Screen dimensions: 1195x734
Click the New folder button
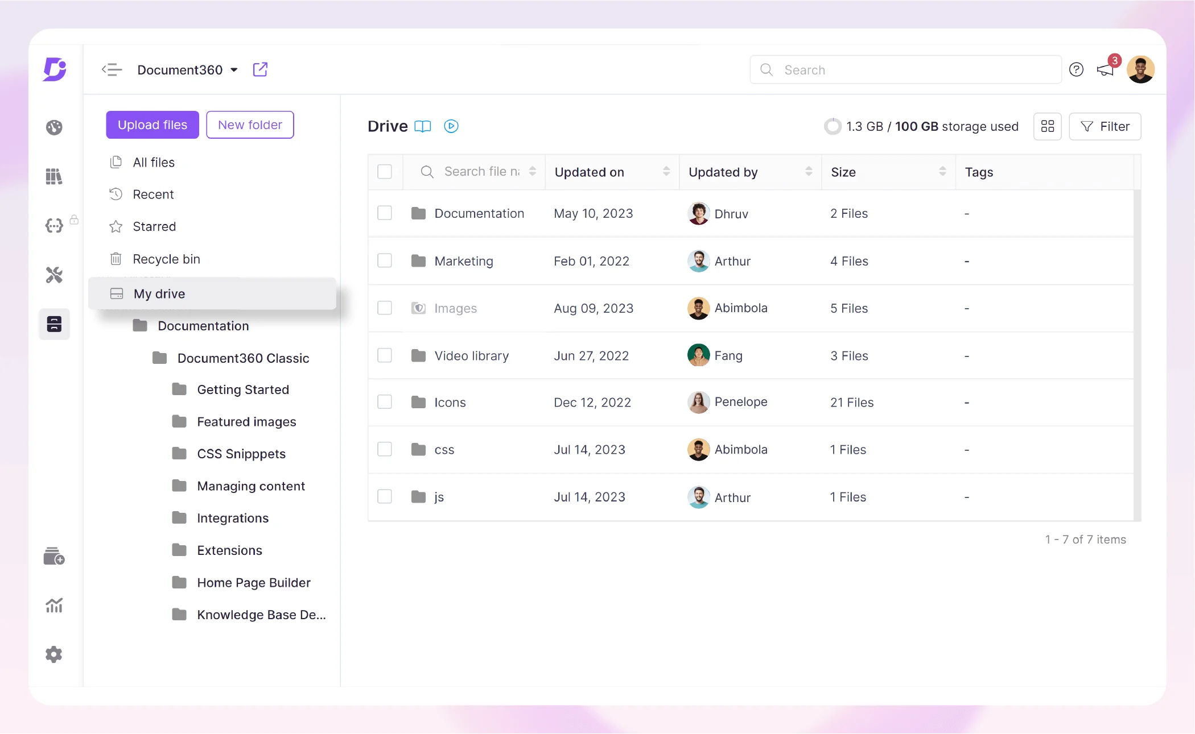click(x=250, y=125)
